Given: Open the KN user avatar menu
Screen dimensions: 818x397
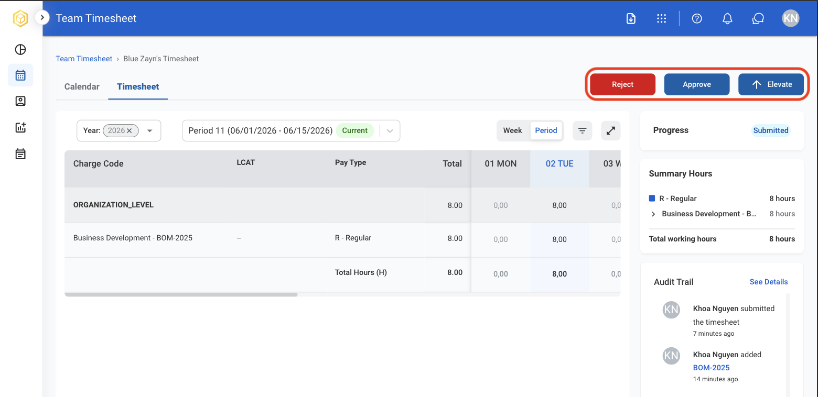Looking at the screenshot, I should (790, 18).
